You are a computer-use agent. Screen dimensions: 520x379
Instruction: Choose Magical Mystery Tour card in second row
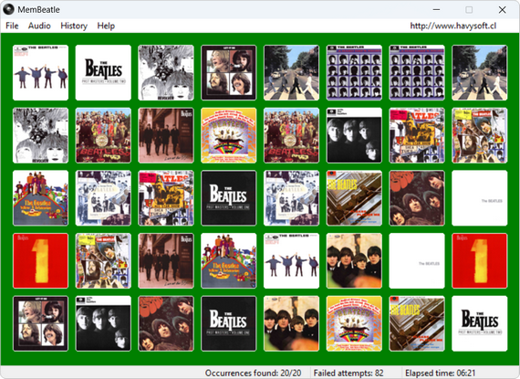coord(229,135)
